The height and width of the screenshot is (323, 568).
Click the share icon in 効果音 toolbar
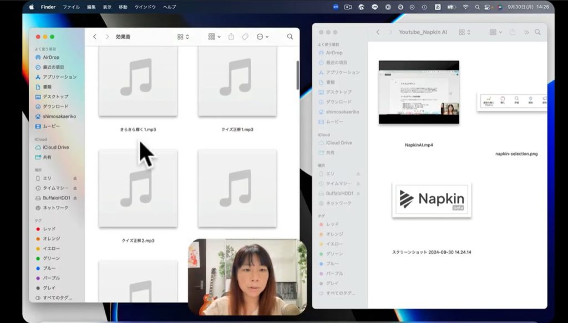231,37
